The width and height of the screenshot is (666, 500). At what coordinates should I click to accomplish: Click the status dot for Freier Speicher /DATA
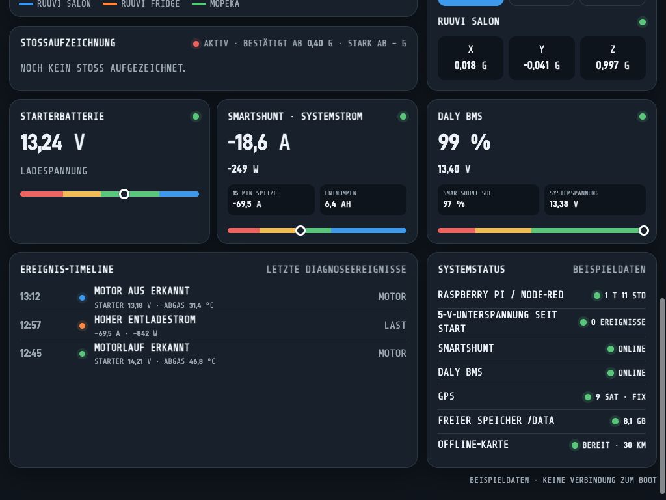coord(615,421)
